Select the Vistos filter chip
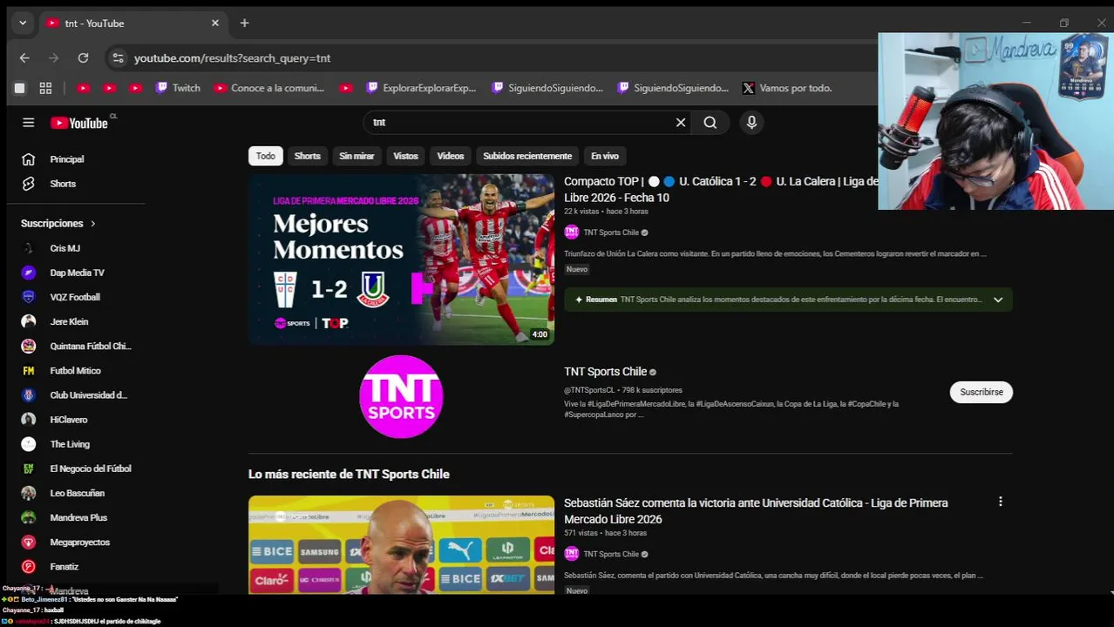 (x=405, y=156)
